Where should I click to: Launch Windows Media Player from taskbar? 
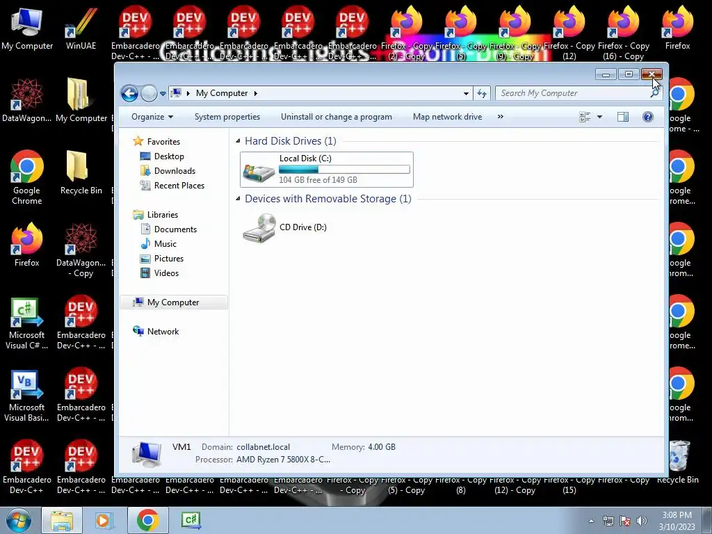pyautogui.click(x=104, y=521)
